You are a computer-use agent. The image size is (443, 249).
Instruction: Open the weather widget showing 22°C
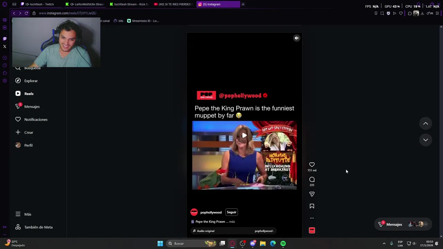[x=15, y=243]
